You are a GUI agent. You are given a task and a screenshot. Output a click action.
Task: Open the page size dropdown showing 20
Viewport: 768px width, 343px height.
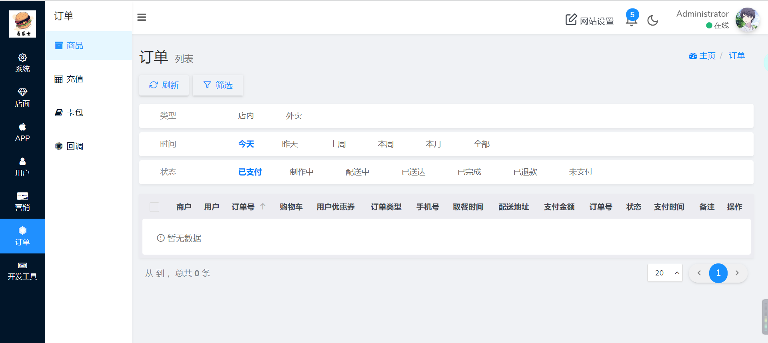665,273
